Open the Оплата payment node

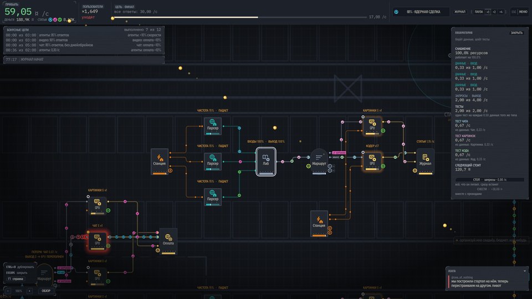coord(168,241)
